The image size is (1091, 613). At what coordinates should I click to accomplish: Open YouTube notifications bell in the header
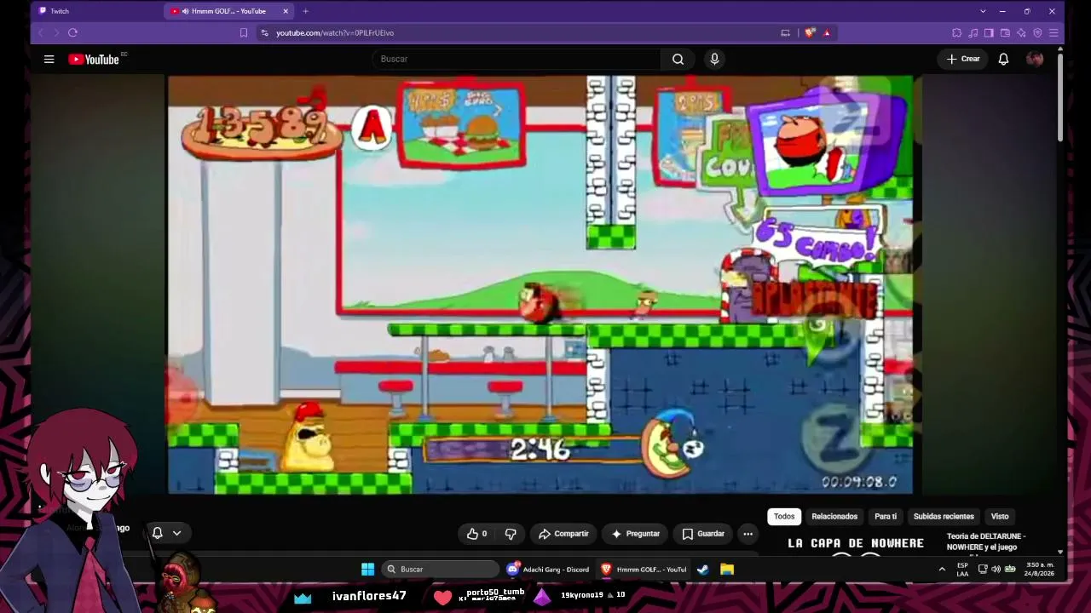click(1003, 59)
